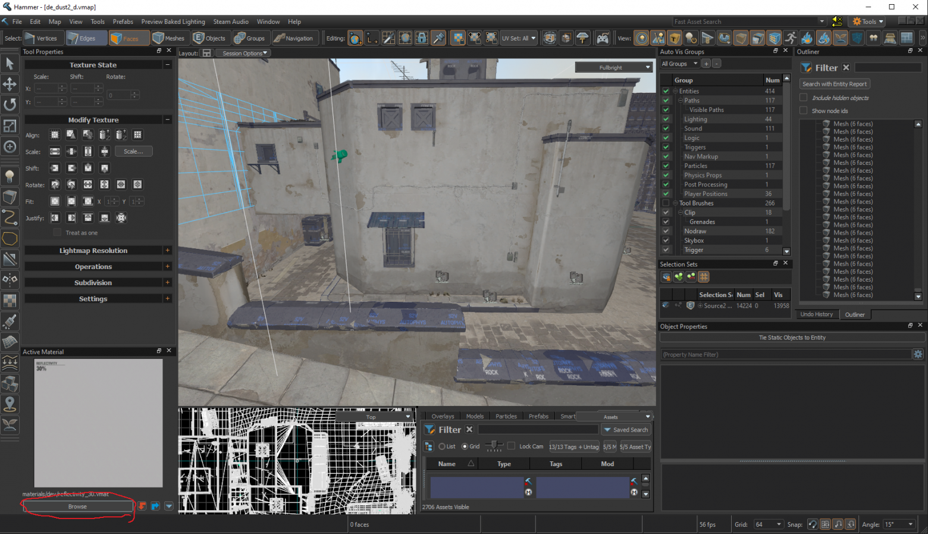The width and height of the screenshot is (928, 534).
Task: Open the File menu
Action: (x=17, y=21)
